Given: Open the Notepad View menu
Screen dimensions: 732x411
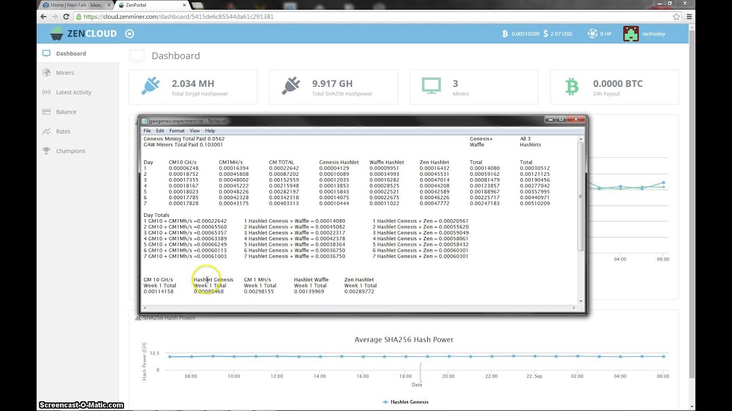Looking at the screenshot, I should pyautogui.click(x=195, y=131).
